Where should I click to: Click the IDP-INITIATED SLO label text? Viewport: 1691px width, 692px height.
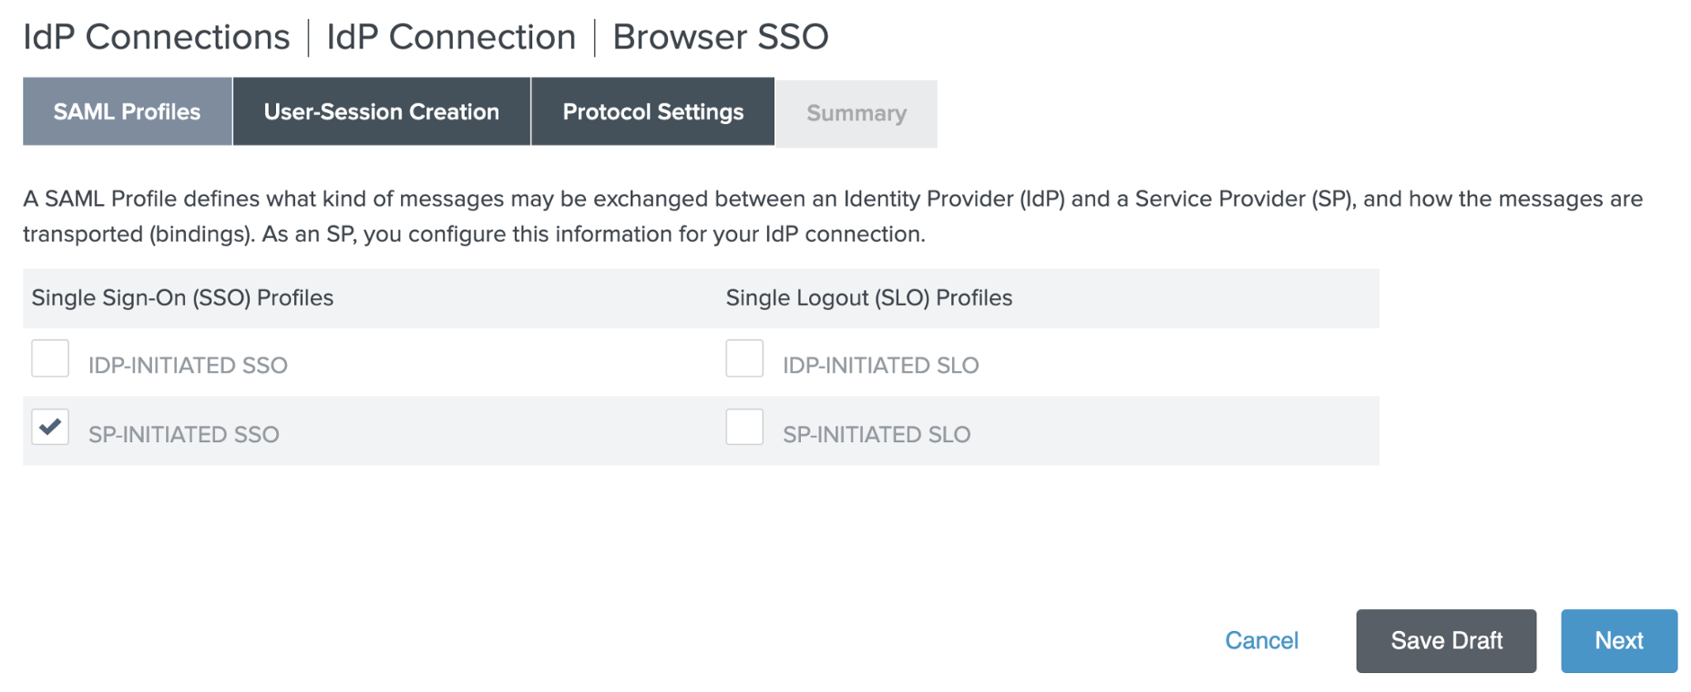(x=880, y=366)
